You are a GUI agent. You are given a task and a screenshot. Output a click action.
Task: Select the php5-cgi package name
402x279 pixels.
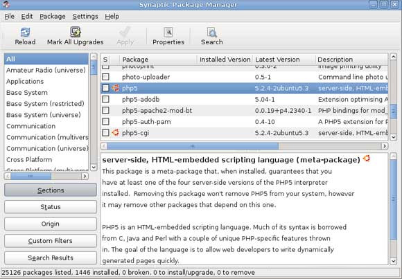click(135, 133)
